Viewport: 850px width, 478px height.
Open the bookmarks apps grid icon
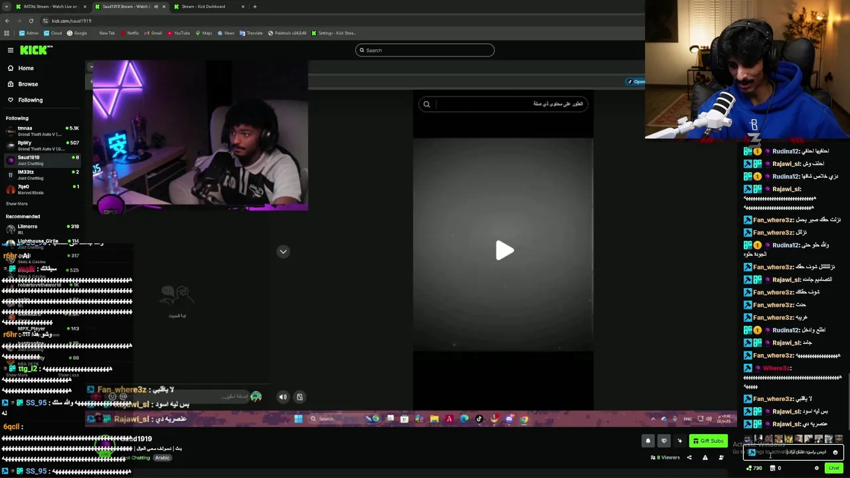coord(7,33)
